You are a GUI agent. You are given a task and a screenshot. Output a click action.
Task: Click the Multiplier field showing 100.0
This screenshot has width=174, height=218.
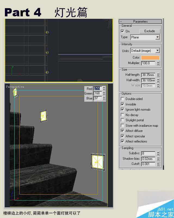tap(148, 63)
